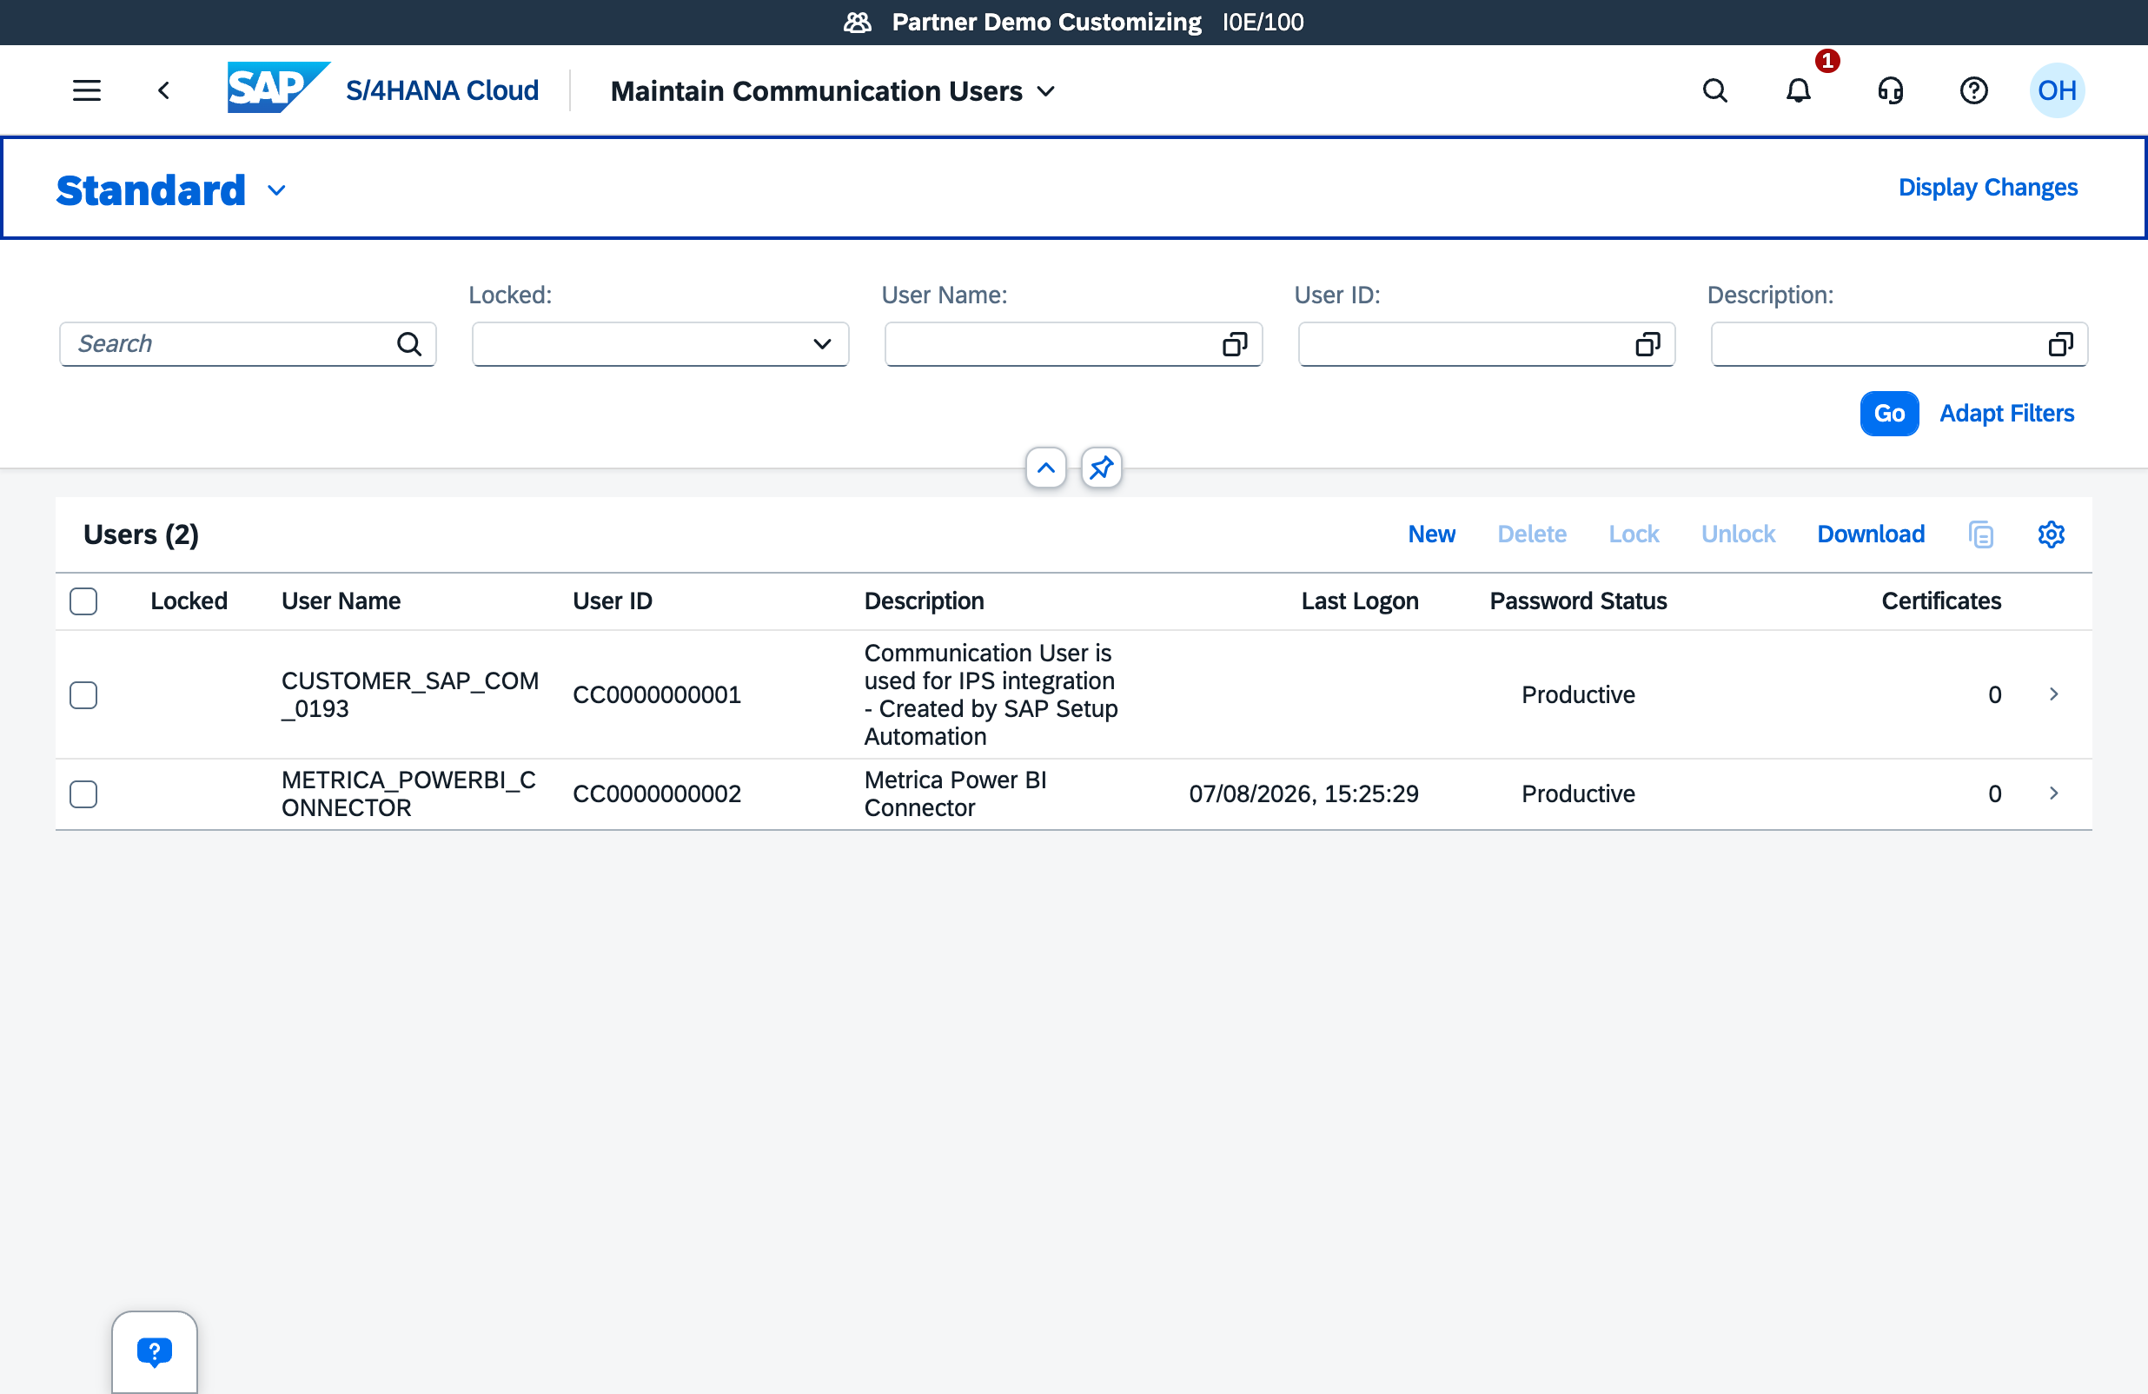This screenshot has height=1394, width=2148.
Task: Open table settings gear icon
Action: pyautogui.click(x=2051, y=534)
